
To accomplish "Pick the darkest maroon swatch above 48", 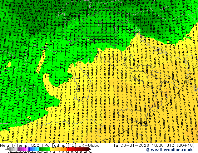I will click(x=87, y=149).
